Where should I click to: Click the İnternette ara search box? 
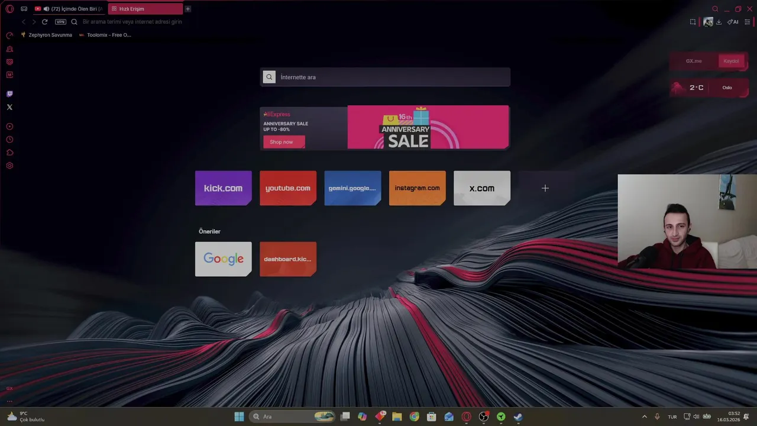pyautogui.click(x=385, y=77)
